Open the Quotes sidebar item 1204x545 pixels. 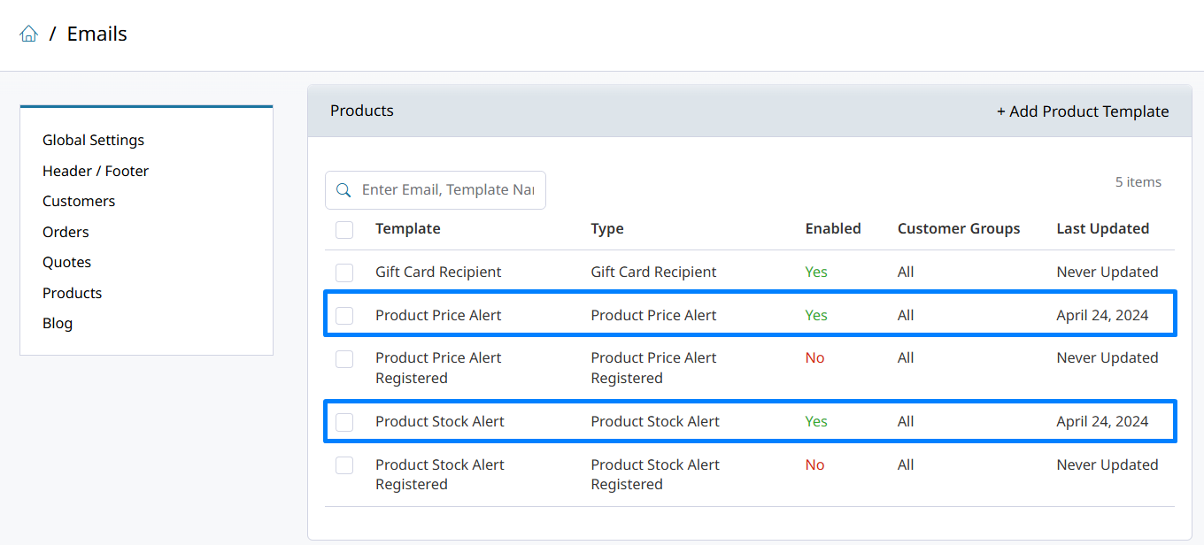(67, 262)
